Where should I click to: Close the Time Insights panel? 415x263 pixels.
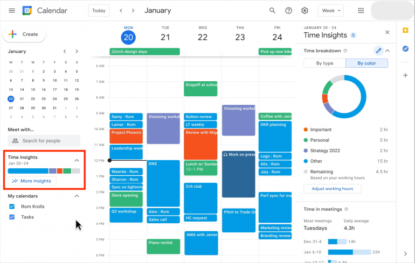point(387,32)
